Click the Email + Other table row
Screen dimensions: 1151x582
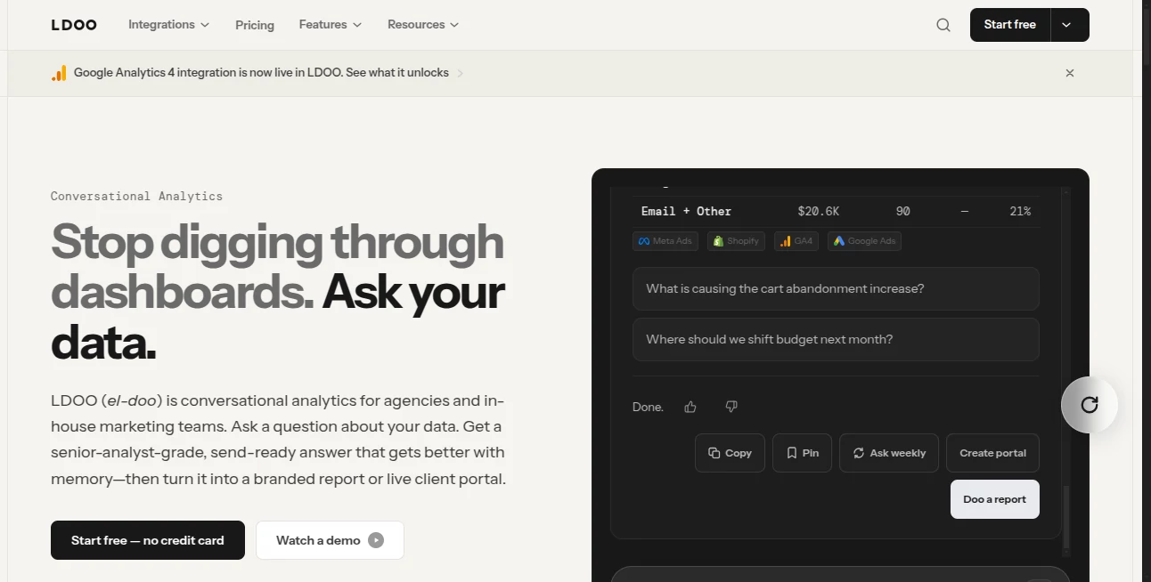(836, 211)
